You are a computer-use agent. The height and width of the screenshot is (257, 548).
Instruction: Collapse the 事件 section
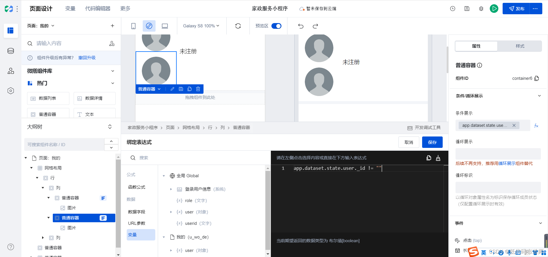coord(540,223)
